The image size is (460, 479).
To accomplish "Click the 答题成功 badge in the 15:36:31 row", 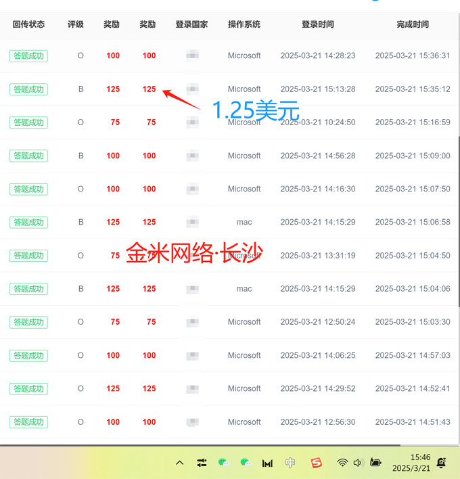I will tap(28, 56).
